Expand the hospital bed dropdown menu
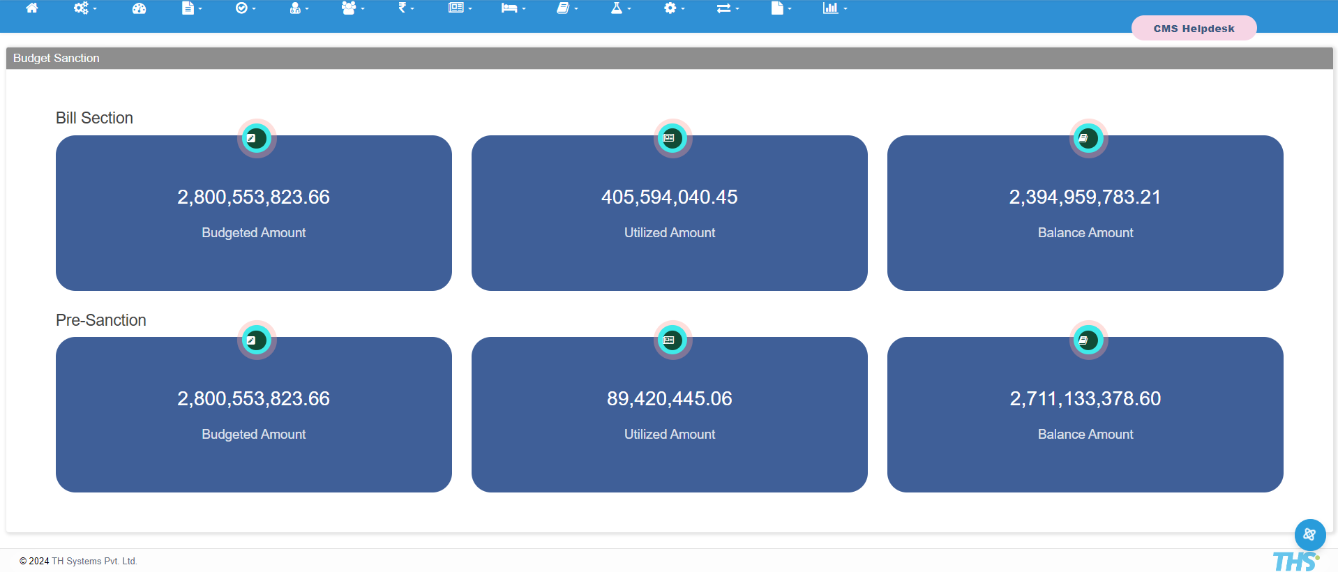 coord(513,8)
